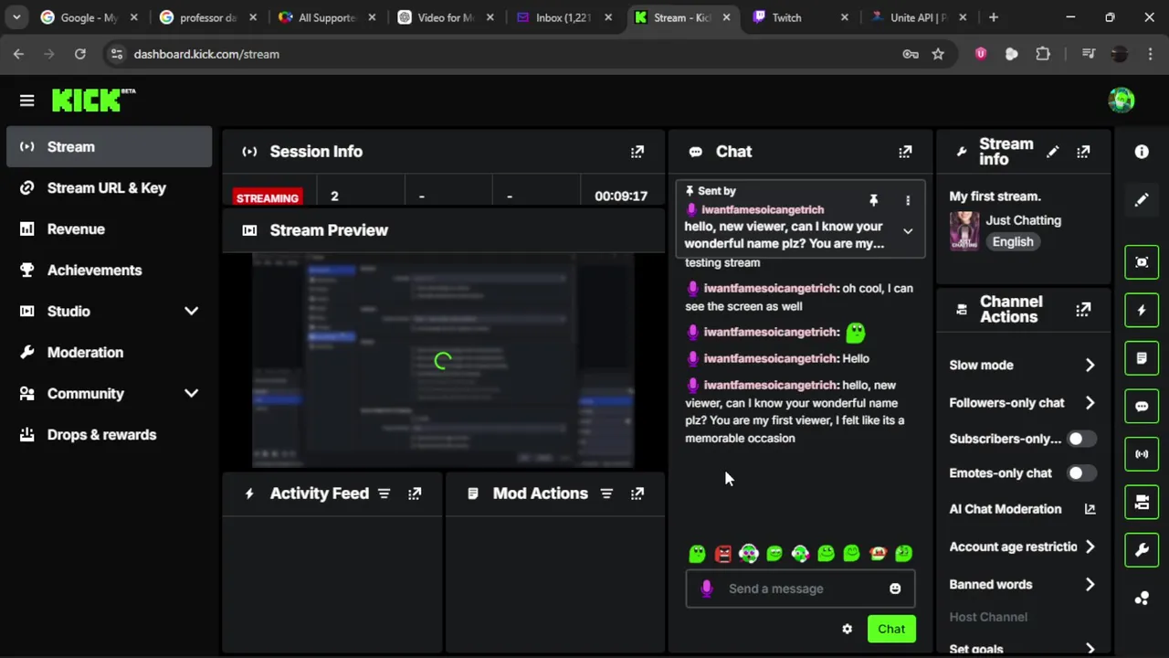Expand the Studio menu chevron
This screenshot has width=1169, height=658.
[191, 312]
